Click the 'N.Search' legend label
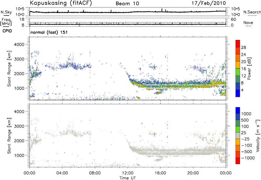The width and height of the screenshot is (261, 180). 252,12
